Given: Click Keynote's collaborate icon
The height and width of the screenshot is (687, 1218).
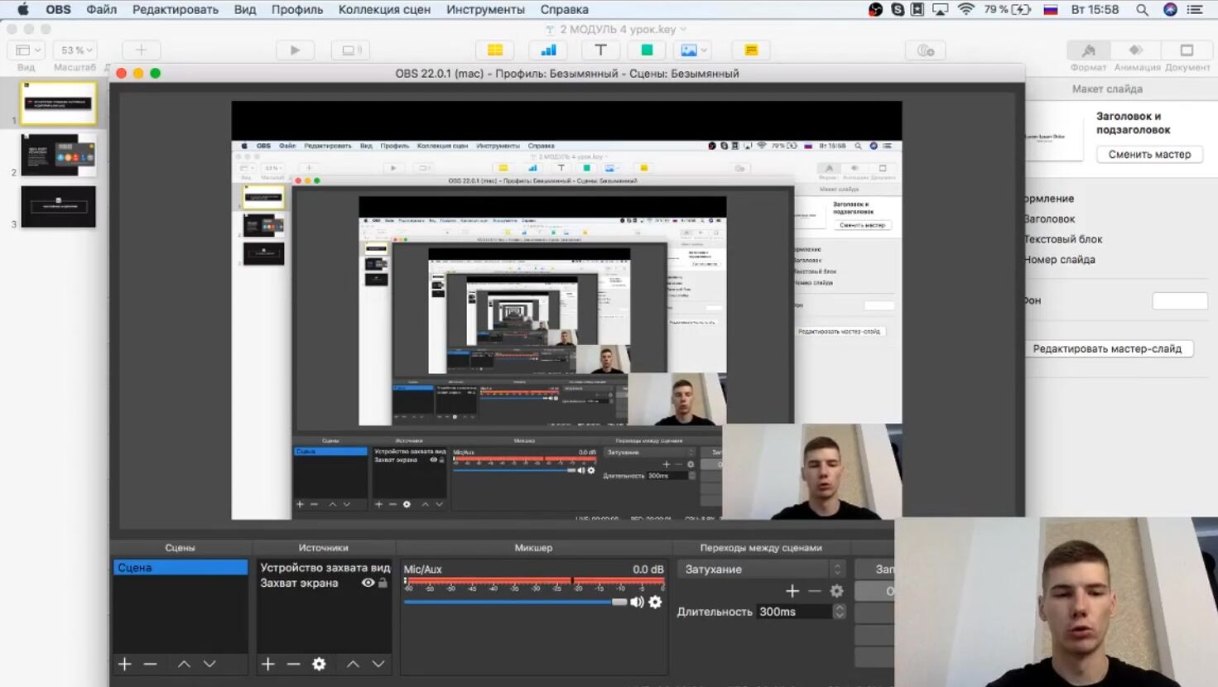Looking at the screenshot, I should point(926,50).
